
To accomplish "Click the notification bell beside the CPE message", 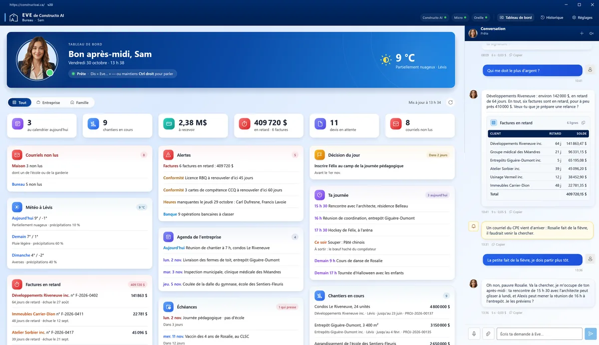I will (474, 227).
